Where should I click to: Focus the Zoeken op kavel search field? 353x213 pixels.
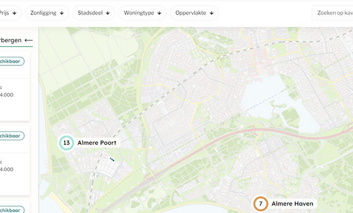(333, 13)
